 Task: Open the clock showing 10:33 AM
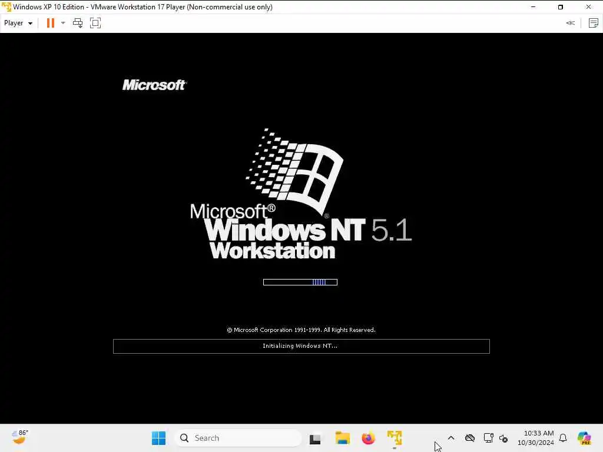coord(536,438)
